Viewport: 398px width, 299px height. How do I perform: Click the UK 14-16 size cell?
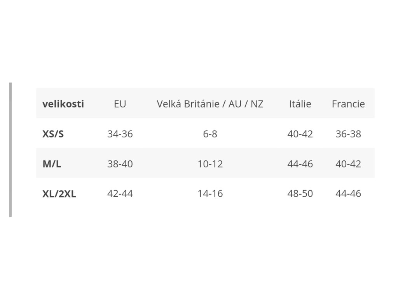210,194
